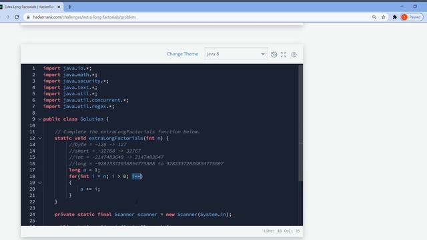Click the Complete the extraLongFactorials comment
427x240 pixels.
pos(127,132)
